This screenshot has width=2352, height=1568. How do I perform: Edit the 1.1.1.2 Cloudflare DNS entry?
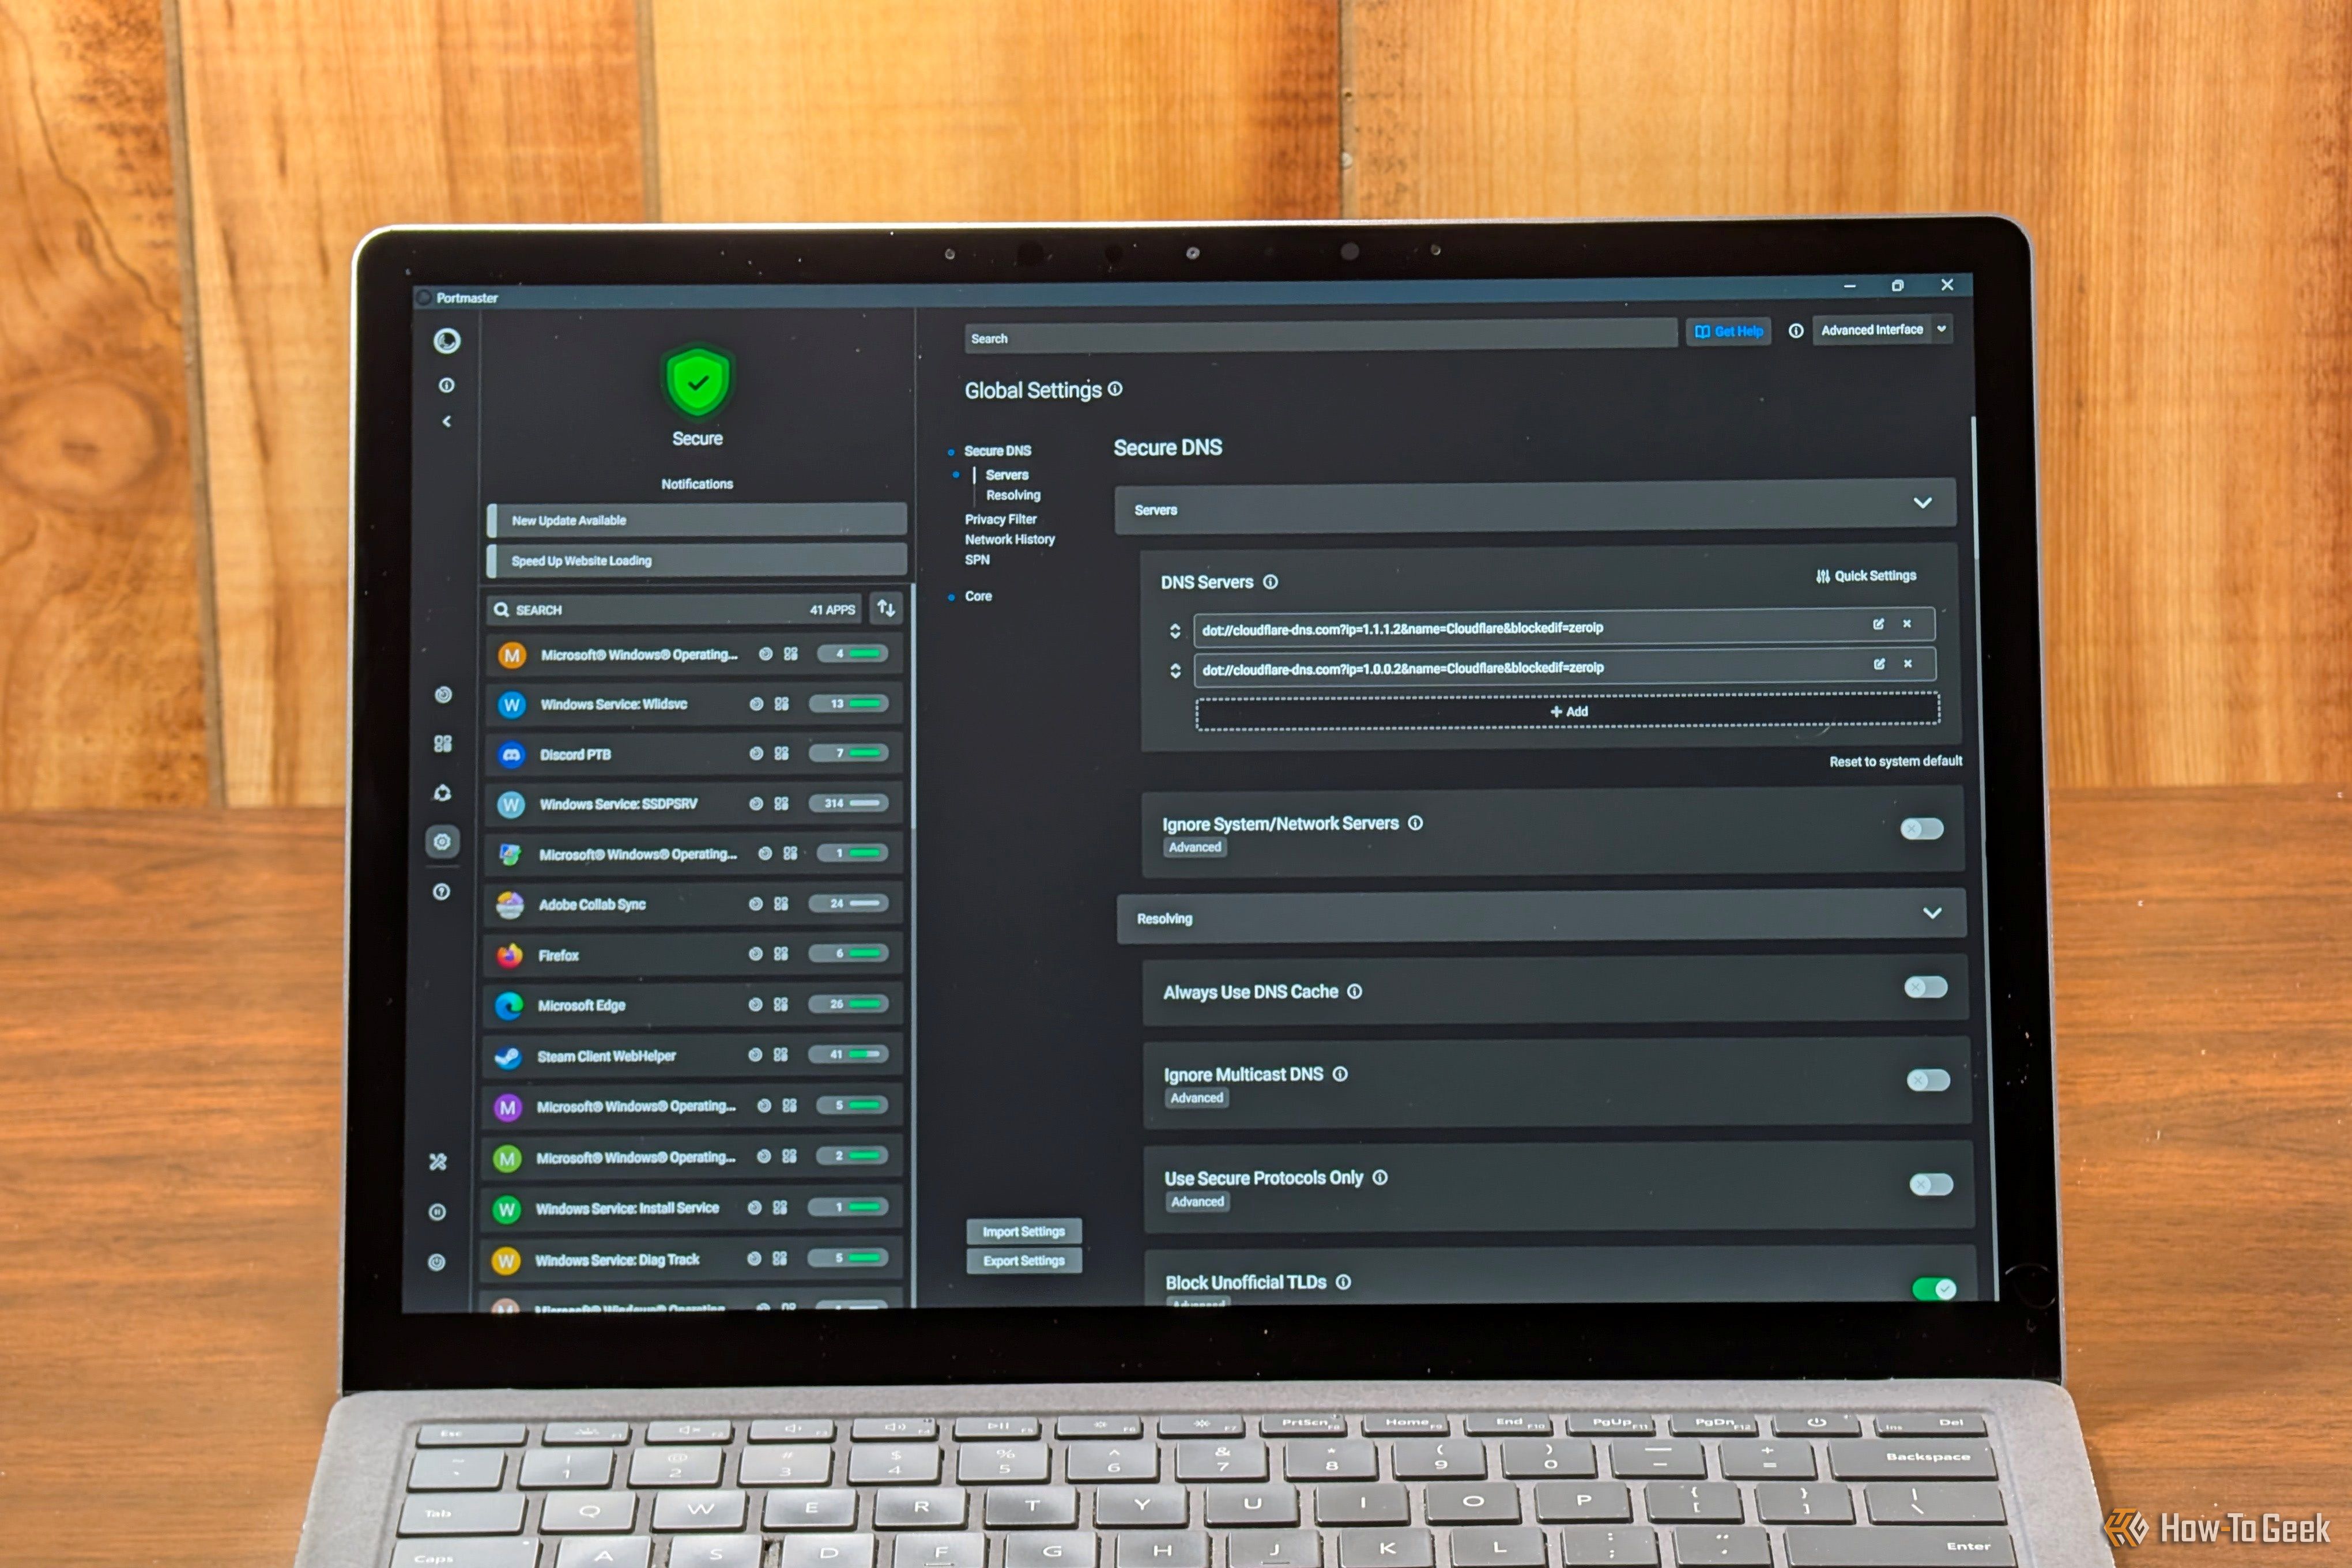click(1879, 624)
